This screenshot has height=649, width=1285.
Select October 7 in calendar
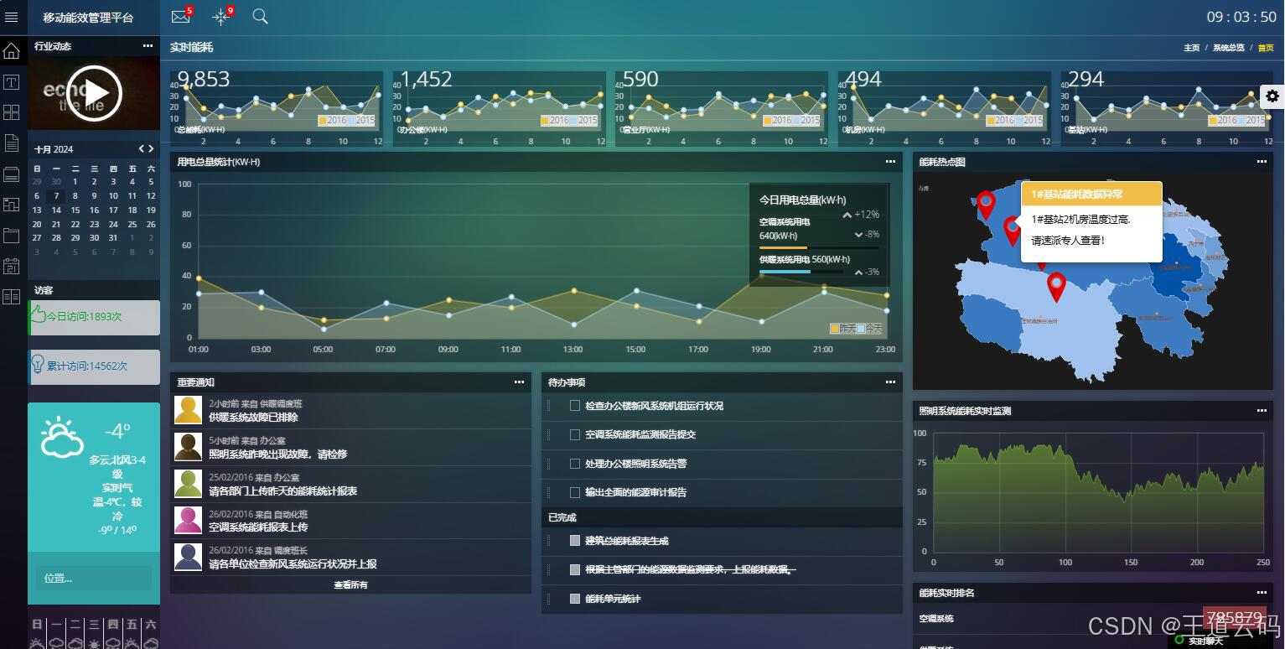[55, 196]
